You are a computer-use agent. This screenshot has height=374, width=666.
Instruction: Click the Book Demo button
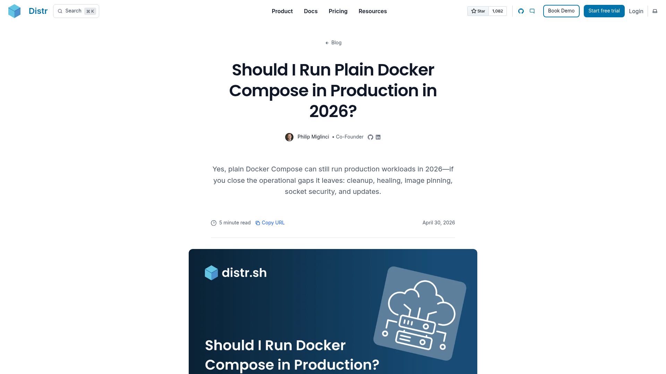[x=561, y=11]
